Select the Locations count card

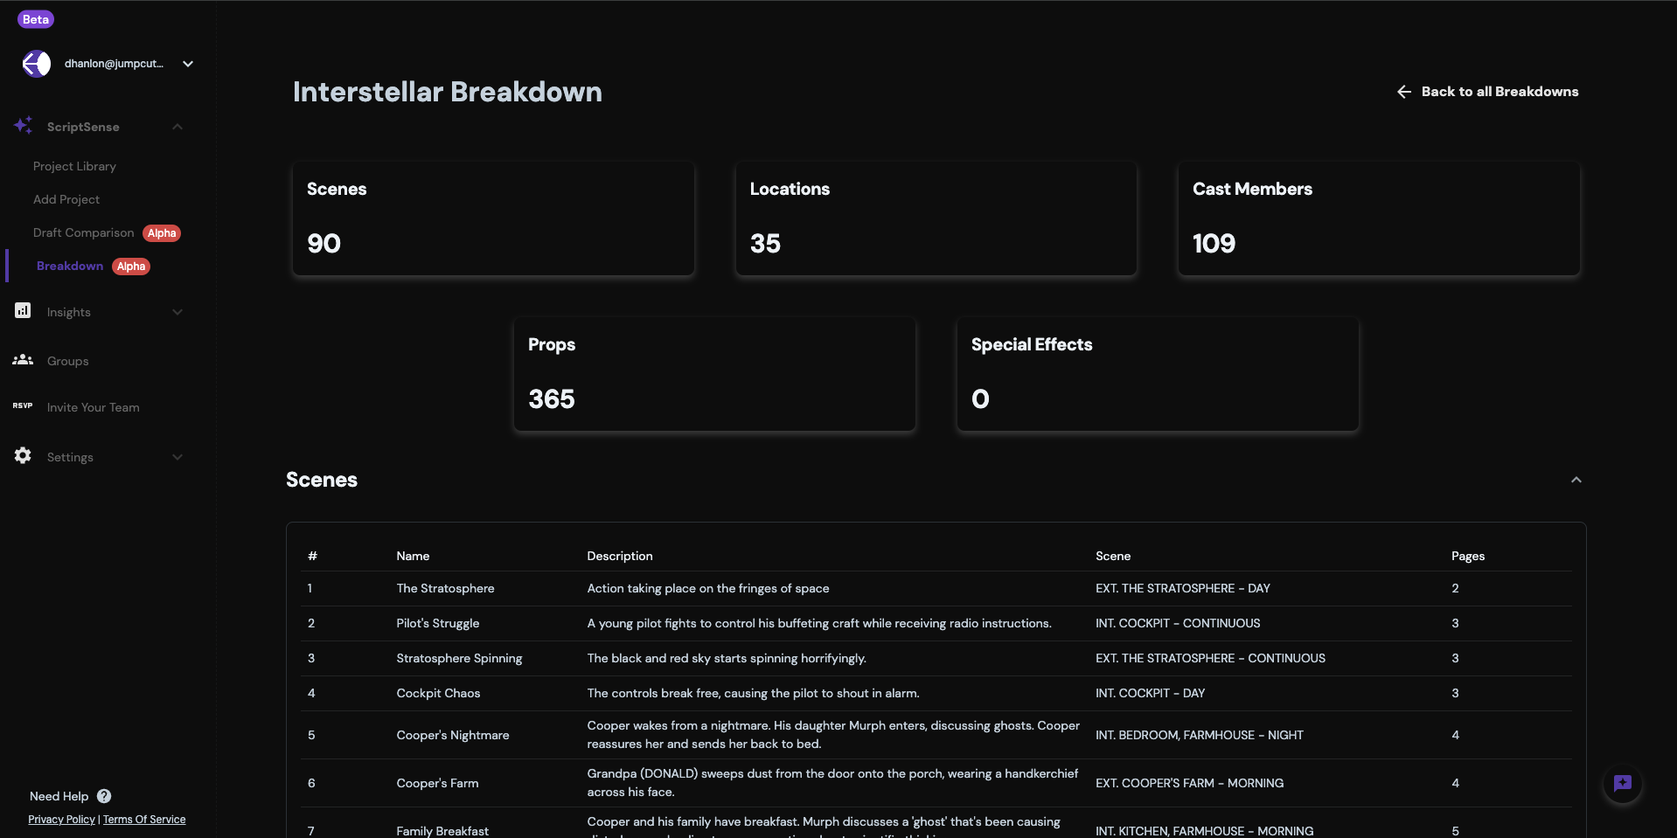coord(936,218)
